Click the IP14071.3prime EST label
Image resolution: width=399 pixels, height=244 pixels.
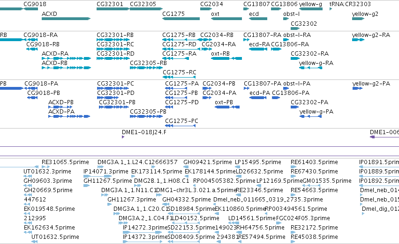point(106,172)
